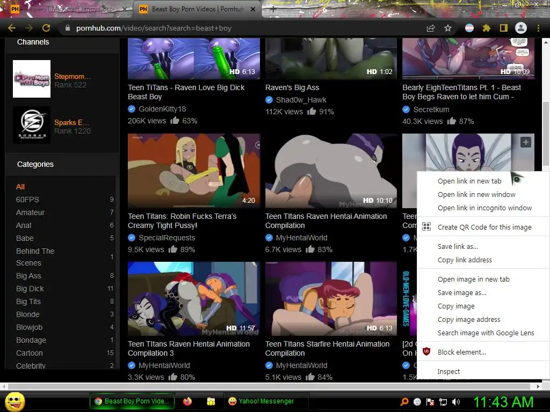Open the folder icon on taskbar
The height and width of the screenshot is (412, 550).
pos(211,401)
